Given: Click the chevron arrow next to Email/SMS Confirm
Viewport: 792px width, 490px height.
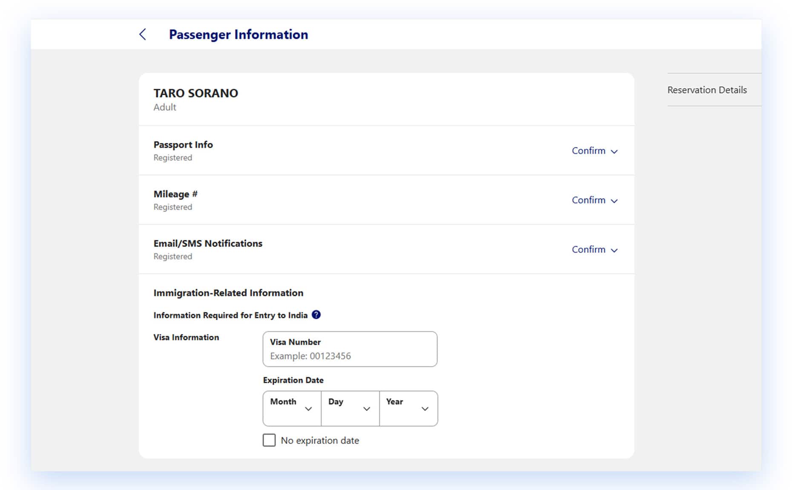Looking at the screenshot, I should point(614,250).
